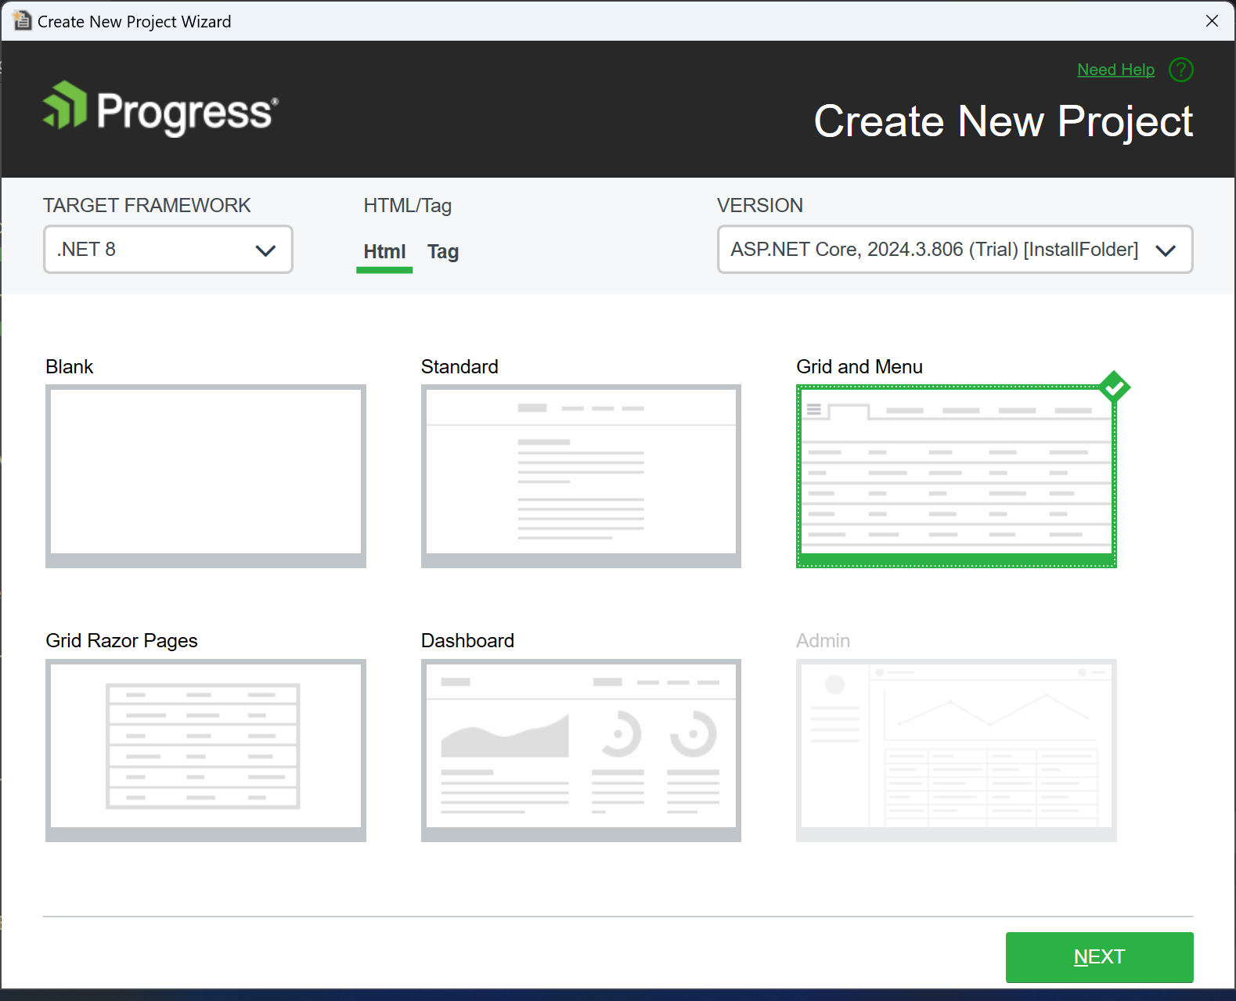Choose the Grid Razor Pages template thumbnail
Screen dimensions: 1236x1001
pos(206,751)
